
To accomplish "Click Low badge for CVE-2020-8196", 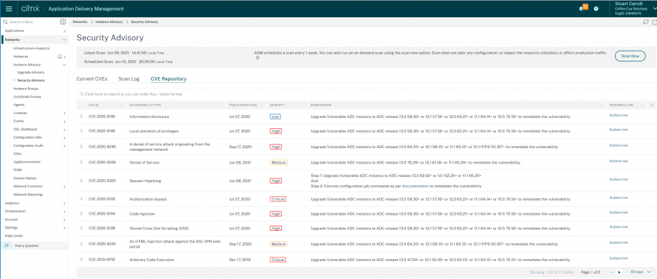I will [x=275, y=117].
